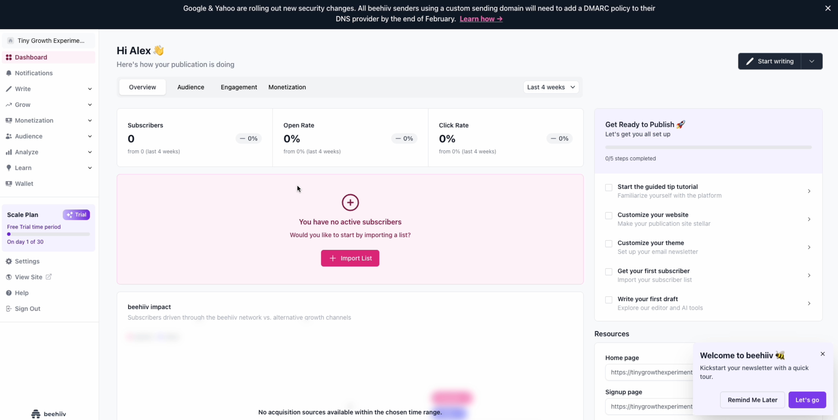Expand the Monetization sidebar chevron
Image resolution: width=838 pixels, height=420 pixels.
[x=90, y=120]
